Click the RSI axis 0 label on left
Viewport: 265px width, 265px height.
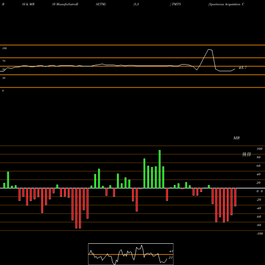tap(3, 91)
